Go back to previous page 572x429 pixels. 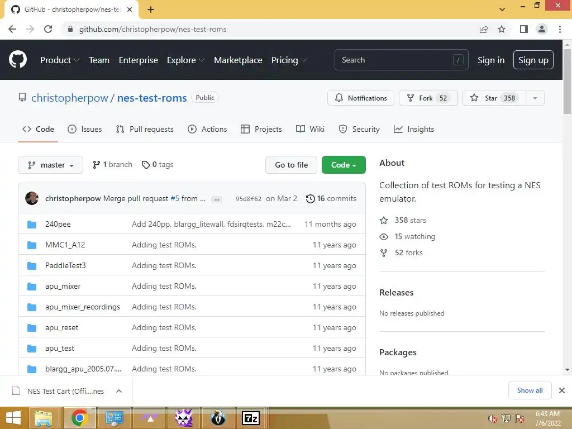[12, 29]
